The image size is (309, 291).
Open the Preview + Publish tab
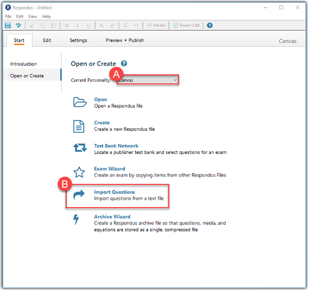coord(125,40)
